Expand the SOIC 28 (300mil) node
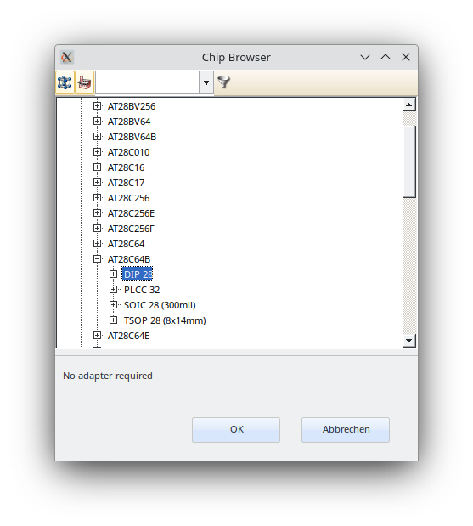Screen dimensions: 473x526 113,305
